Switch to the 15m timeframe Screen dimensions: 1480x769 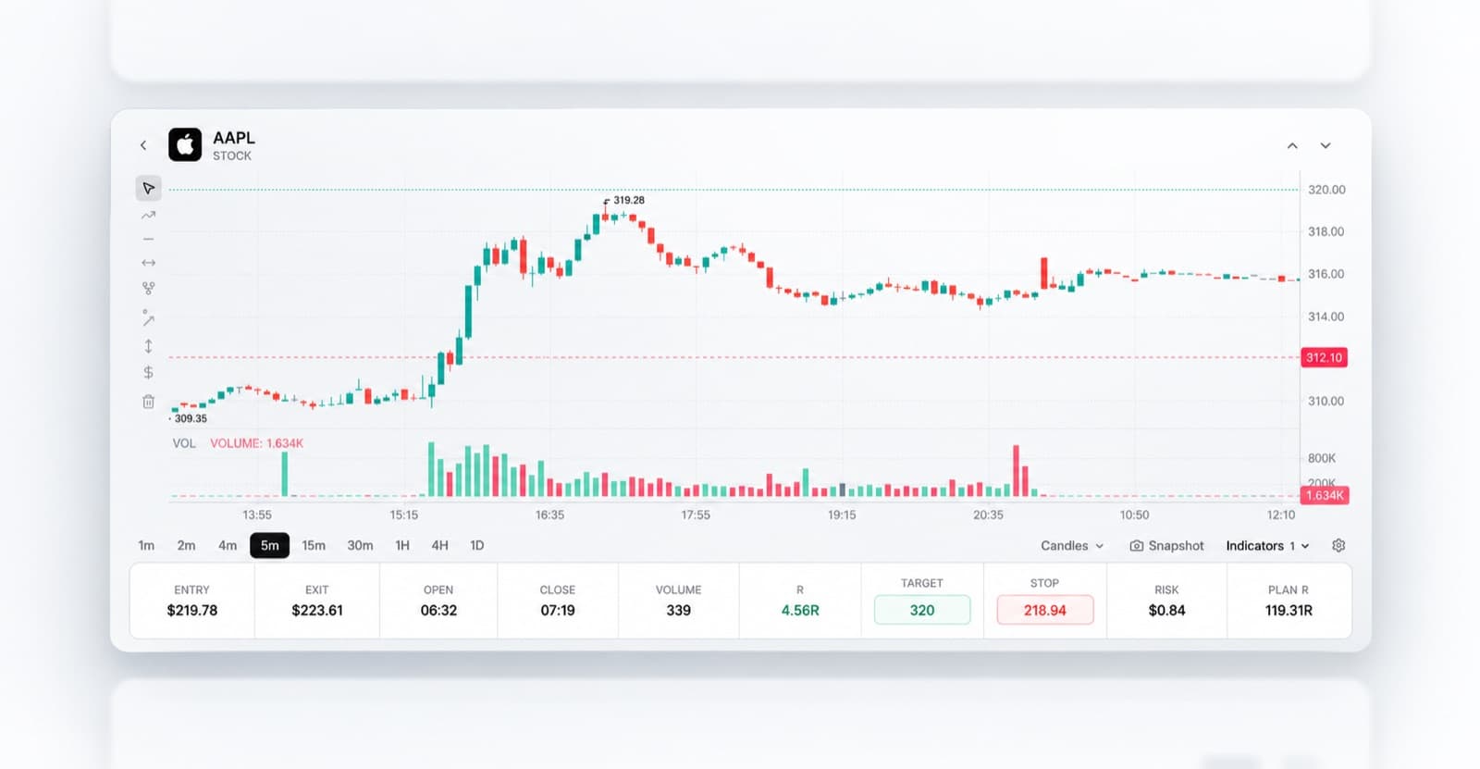[314, 546]
